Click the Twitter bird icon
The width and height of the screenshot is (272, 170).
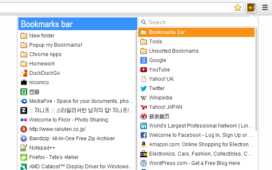point(144,88)
